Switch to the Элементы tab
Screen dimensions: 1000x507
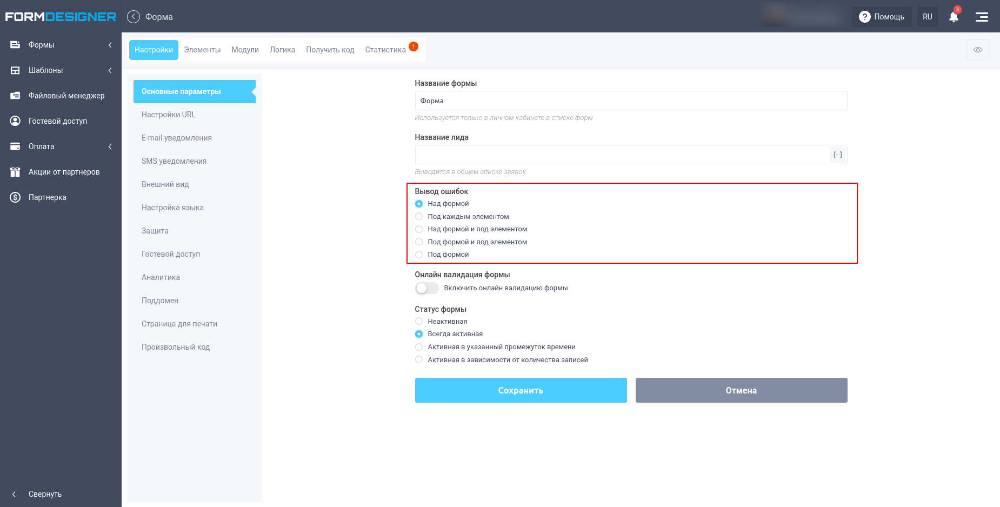[x=202, y=49]
